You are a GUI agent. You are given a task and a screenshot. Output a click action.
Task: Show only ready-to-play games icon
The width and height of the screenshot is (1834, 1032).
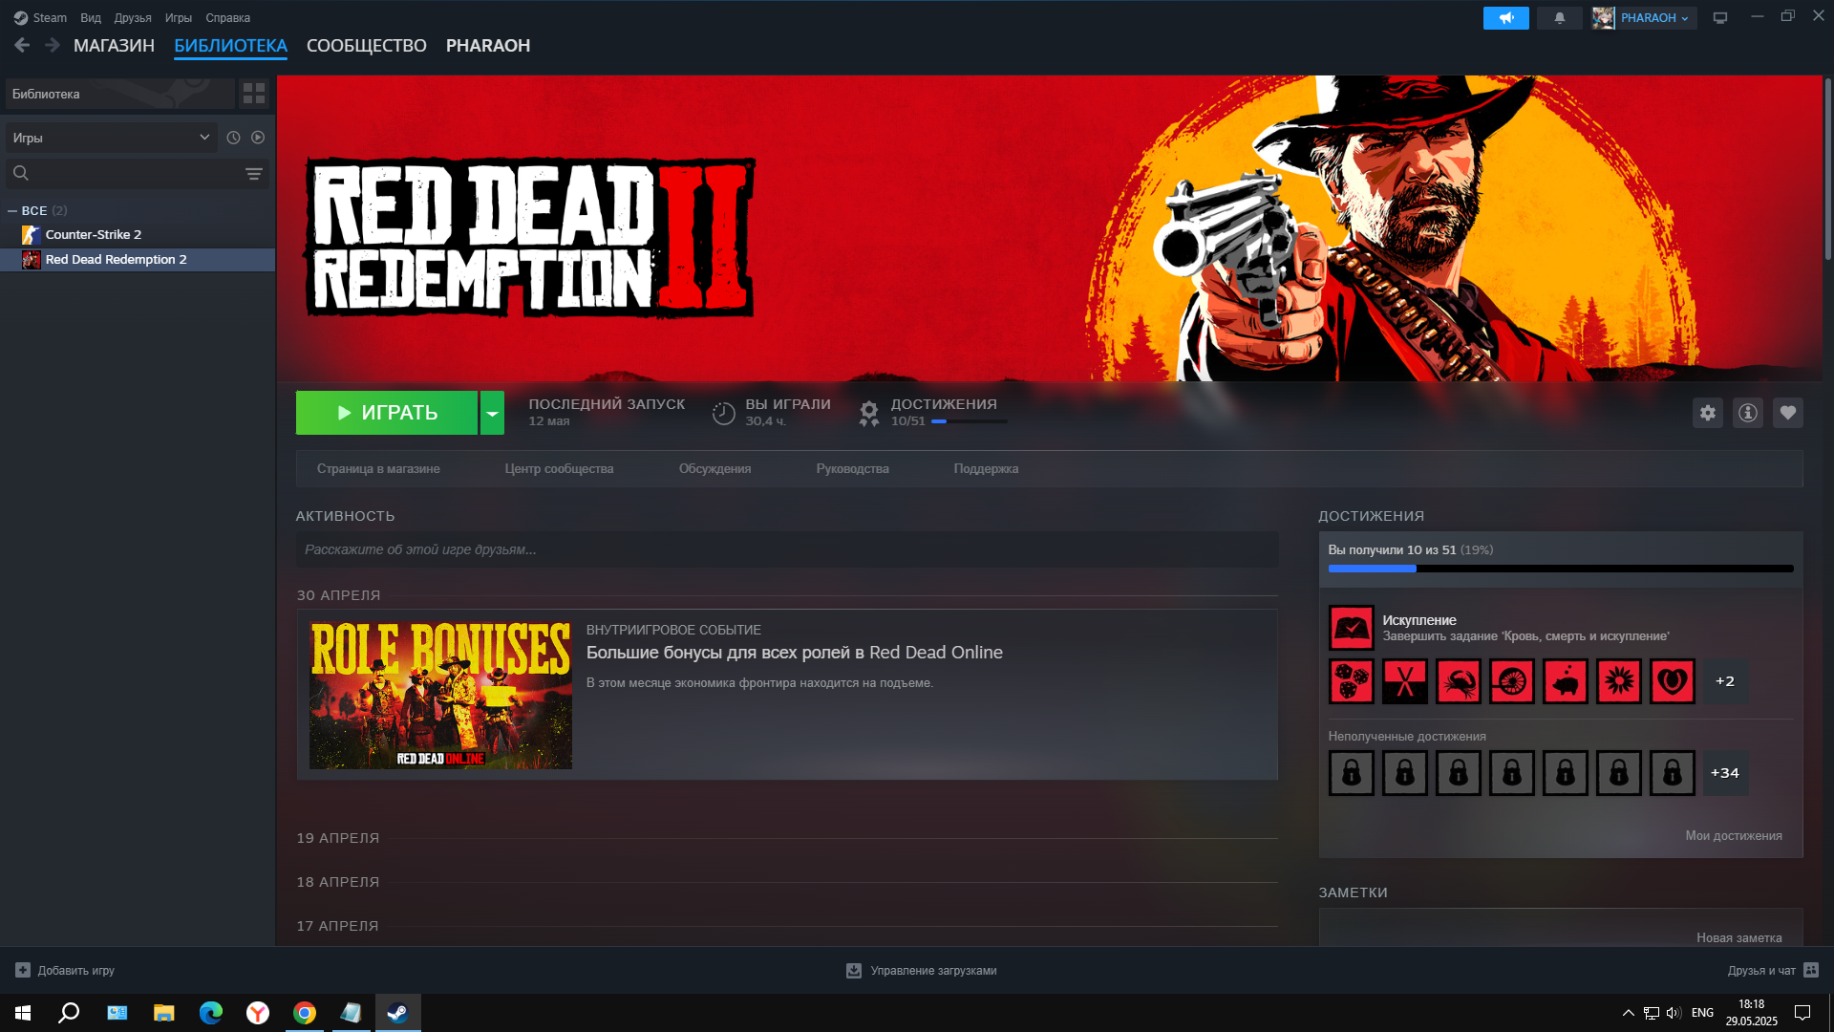[x=258, y=138]
